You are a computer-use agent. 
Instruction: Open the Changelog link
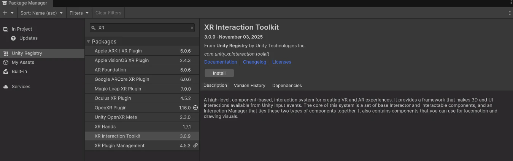[x=254, y=62]
